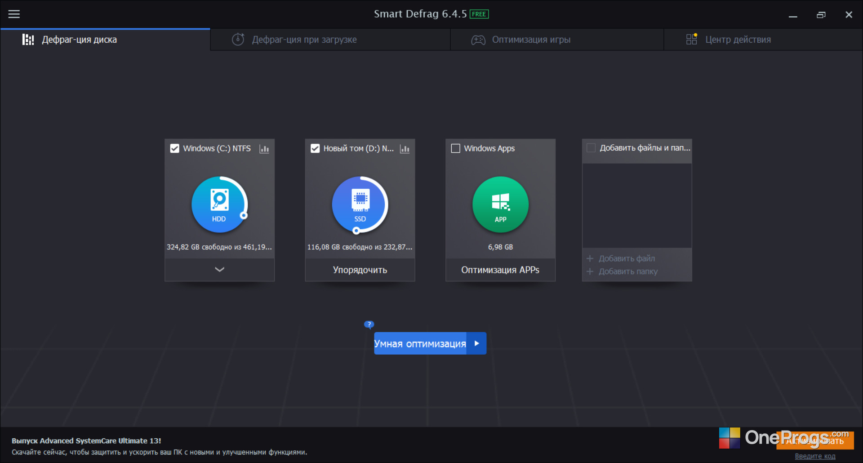The width and height of the screenshot is (863, 463).
Task: Check the Добавить файлы и папки checkbox
Action: point(591,148)
